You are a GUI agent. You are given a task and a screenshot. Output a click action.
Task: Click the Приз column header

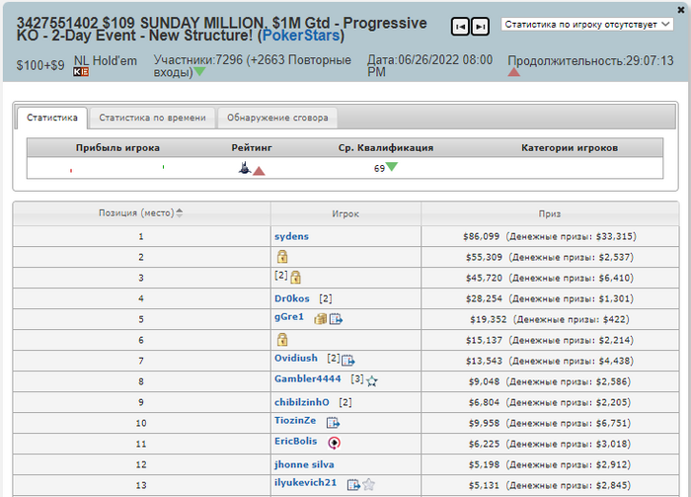(550, 213)
